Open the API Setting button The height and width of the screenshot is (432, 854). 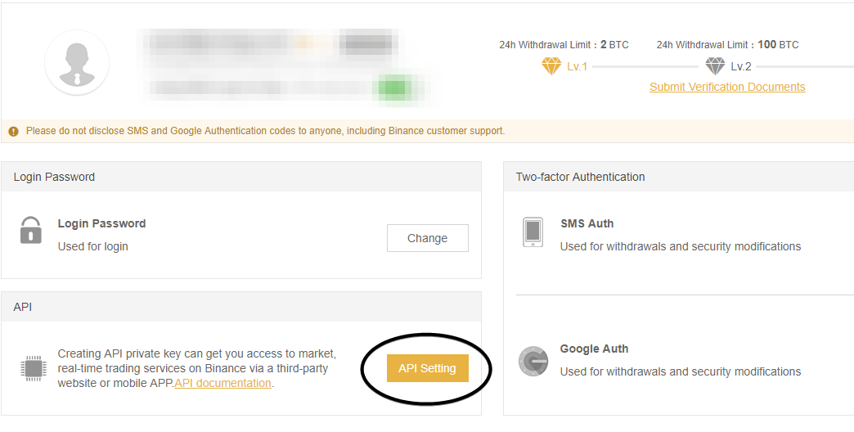428,368
